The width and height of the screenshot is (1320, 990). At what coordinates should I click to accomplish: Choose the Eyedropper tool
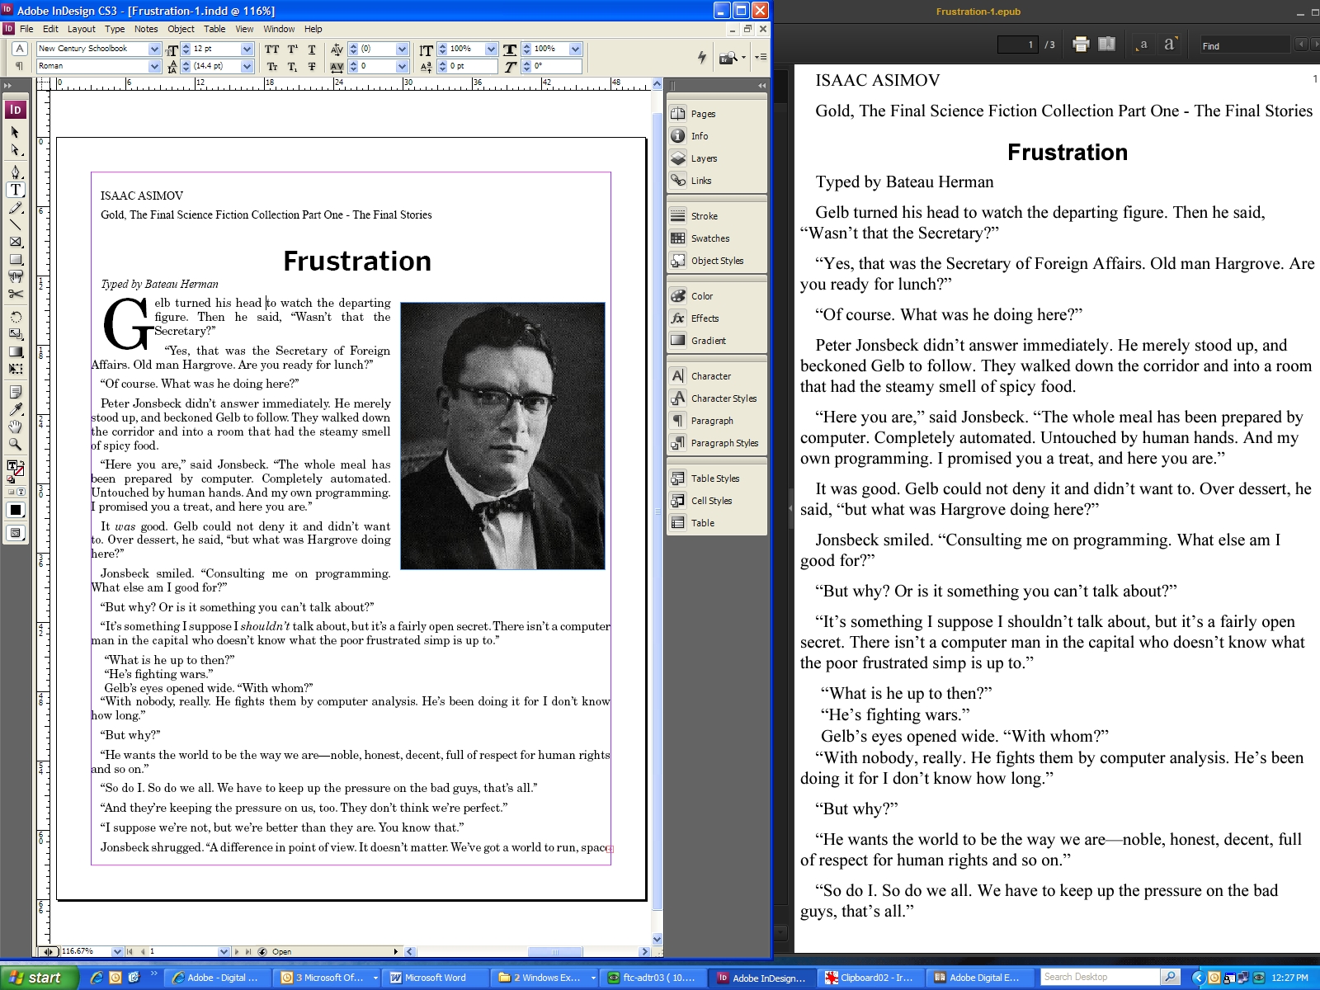(x=15, y=409)
